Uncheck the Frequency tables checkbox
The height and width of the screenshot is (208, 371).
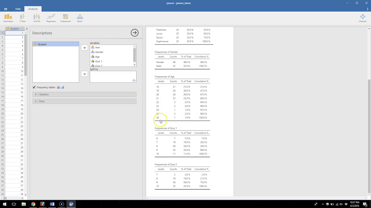[34, 87]
